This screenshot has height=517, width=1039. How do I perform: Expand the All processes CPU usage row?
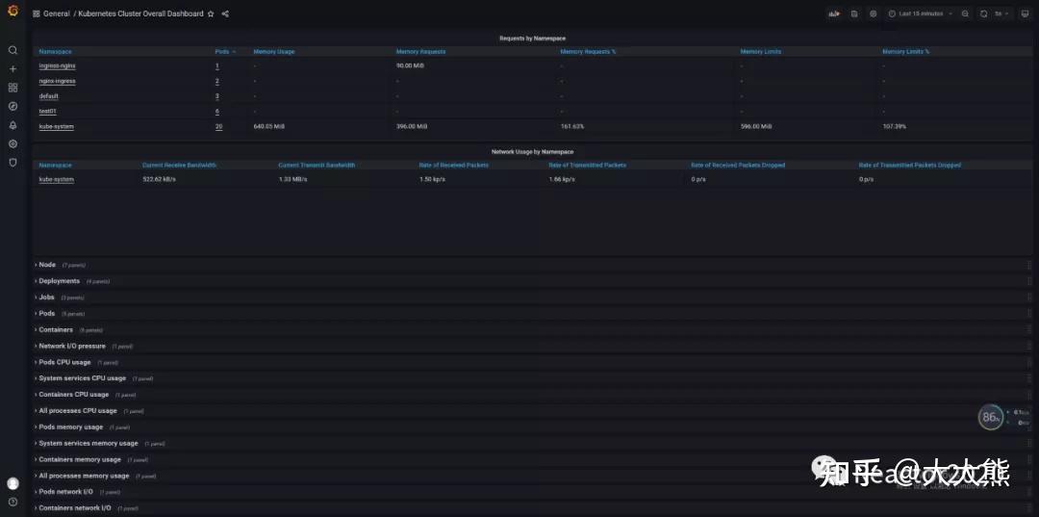pos(78,411)
